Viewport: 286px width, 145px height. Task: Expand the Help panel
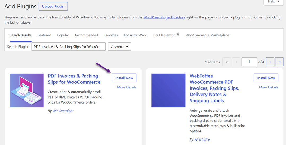click(273, 2)
